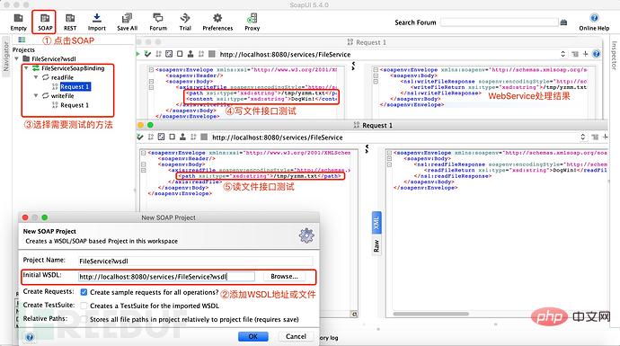Click the Project Name input field
This screenshot has width=620, height=346.
tap(195, 261)
